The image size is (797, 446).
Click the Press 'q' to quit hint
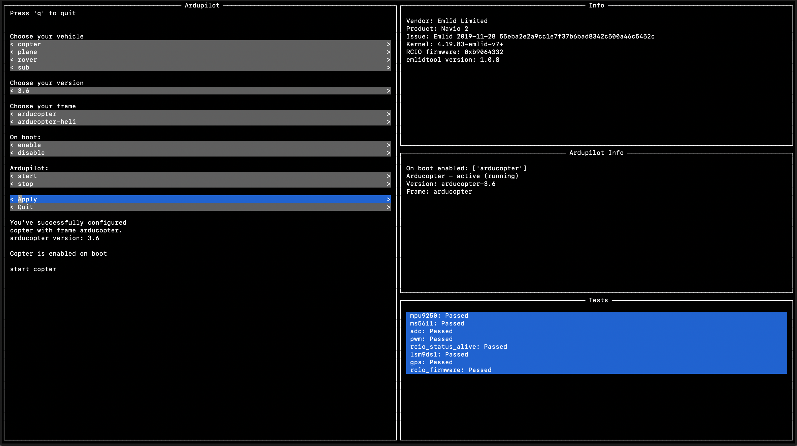[43, 13]
